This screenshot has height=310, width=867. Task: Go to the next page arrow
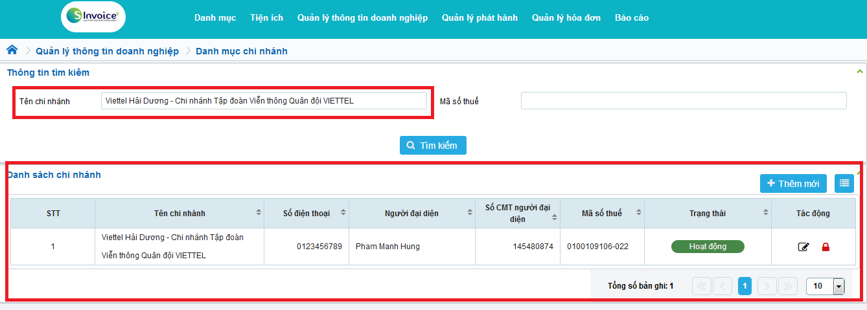pos(767,286)
